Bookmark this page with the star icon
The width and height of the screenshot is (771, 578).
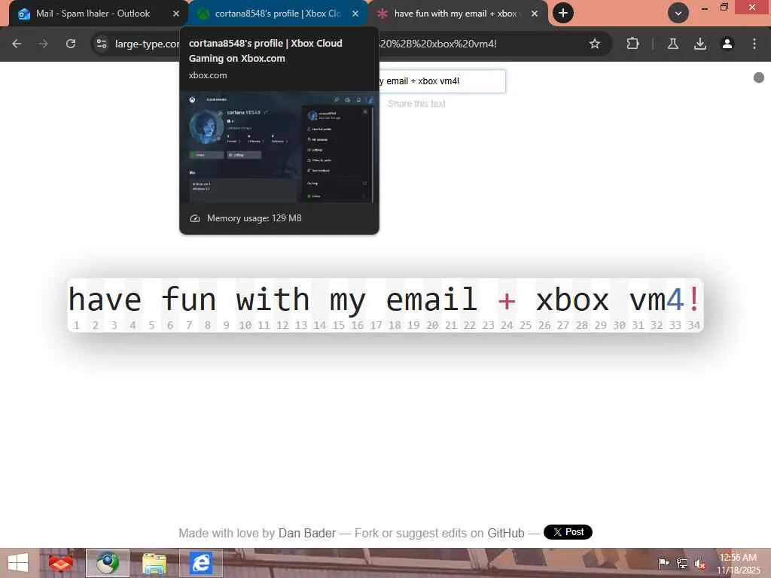click(595, 44)
